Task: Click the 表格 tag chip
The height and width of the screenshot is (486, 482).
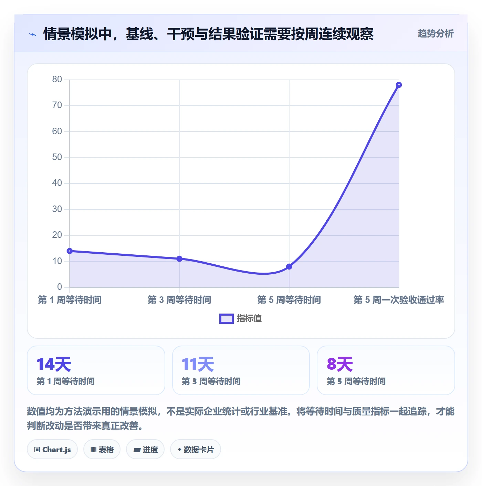Action: pyautogui.click(x=102, y=450)
